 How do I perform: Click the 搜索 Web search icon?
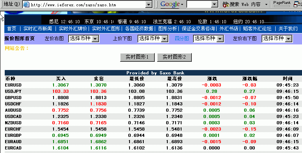click(x=226, y=4)
